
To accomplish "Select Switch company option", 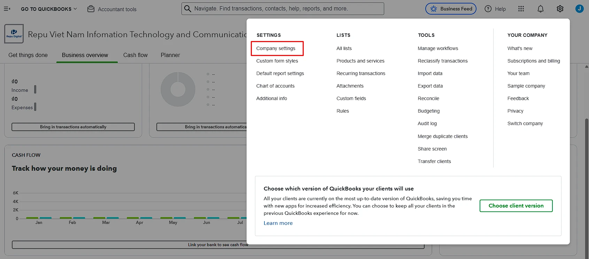I will point(525,123).
